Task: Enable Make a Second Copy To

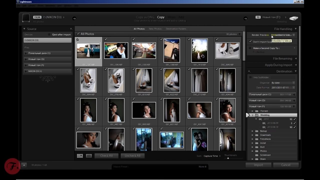Action: click(x=250, y=48)
